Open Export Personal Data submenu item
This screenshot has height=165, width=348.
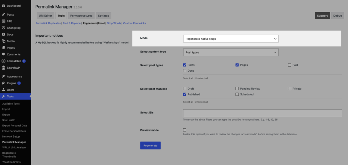[x=14, y=126]
